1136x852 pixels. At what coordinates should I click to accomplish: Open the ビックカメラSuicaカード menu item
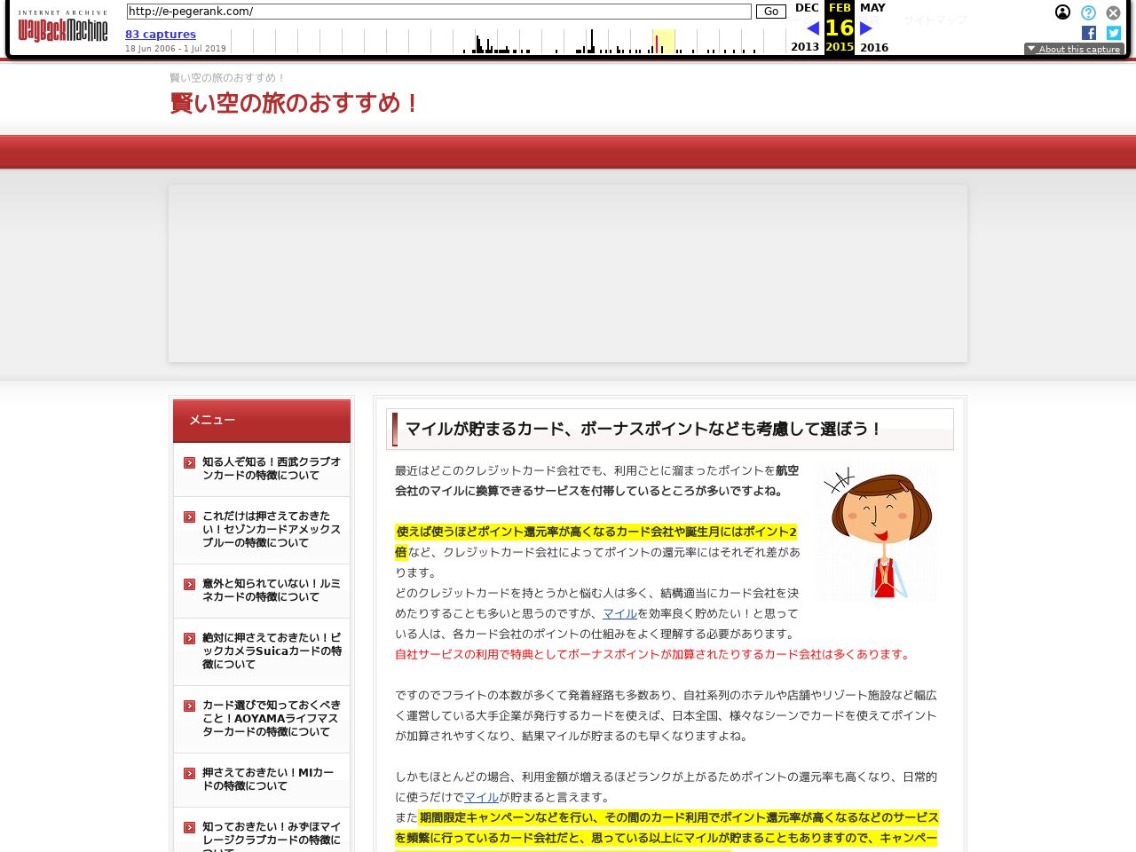pyautogui.click(x=271, y=651)
